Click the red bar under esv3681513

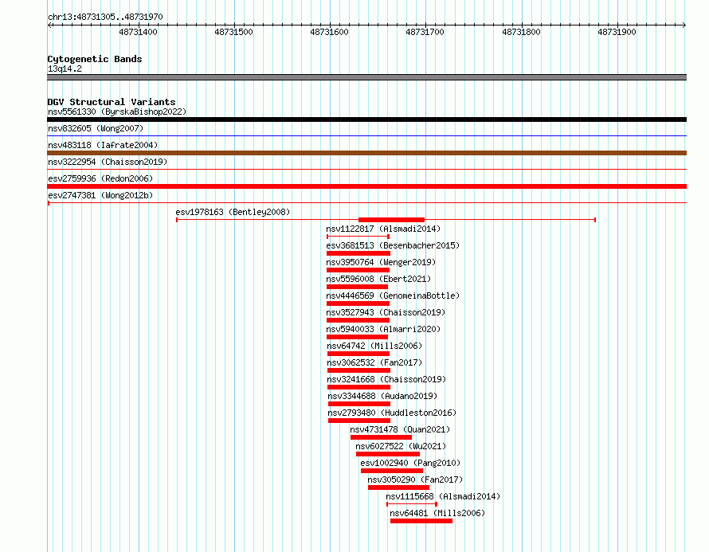point(358,253)
